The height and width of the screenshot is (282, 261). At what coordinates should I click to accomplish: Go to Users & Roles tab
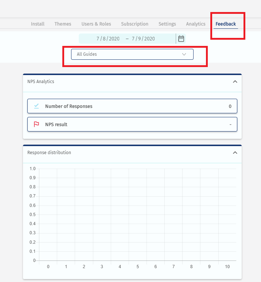click(96, 24)
